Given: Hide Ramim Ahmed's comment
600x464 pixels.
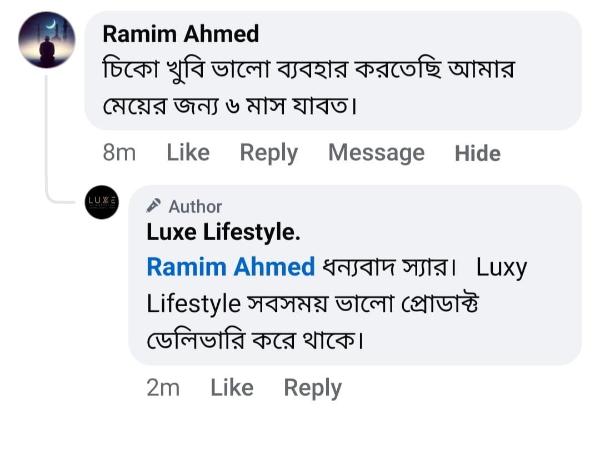Looking at the screenshot, I should (x=477, y=153).
